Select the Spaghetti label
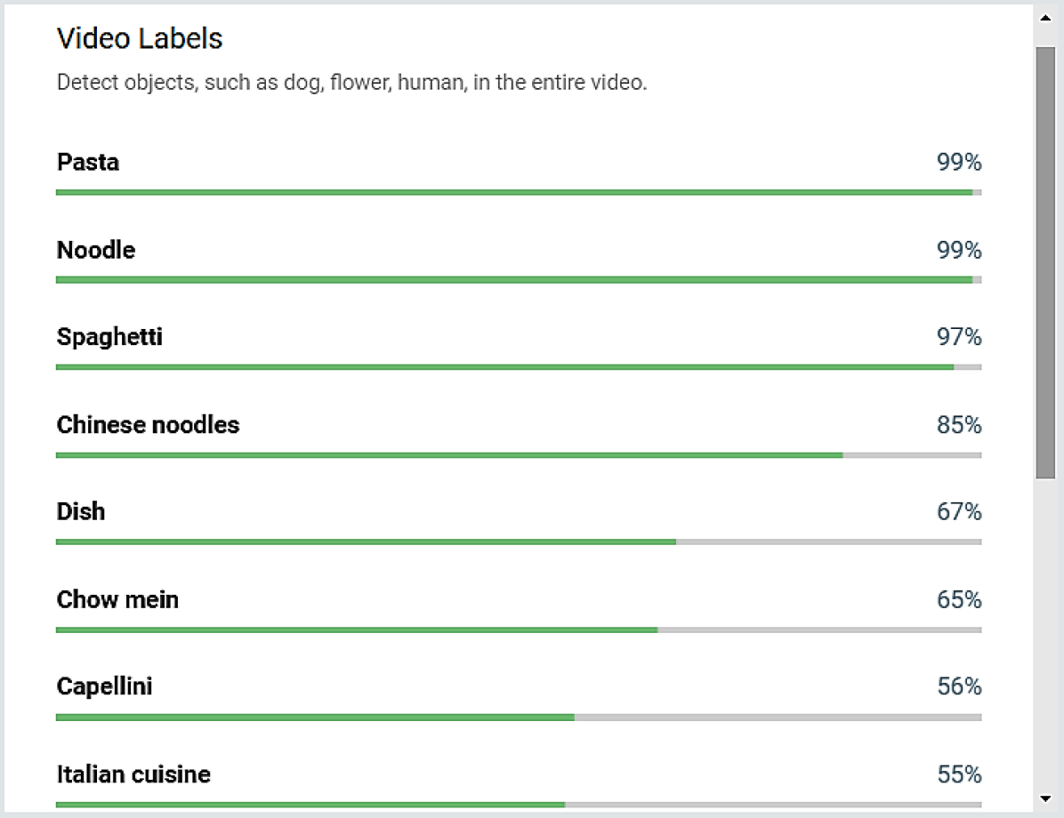The width and height of the screenshot is (1064, 818). click(x=109, y=337)
